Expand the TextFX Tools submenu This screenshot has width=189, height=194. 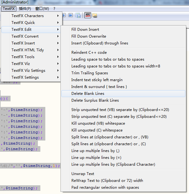31,57
